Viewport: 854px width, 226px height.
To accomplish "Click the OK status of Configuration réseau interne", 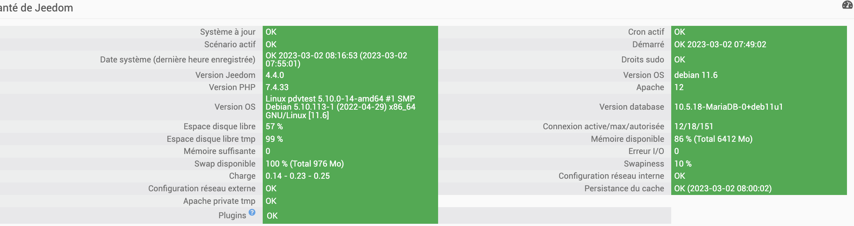I will tap(680, 176).
